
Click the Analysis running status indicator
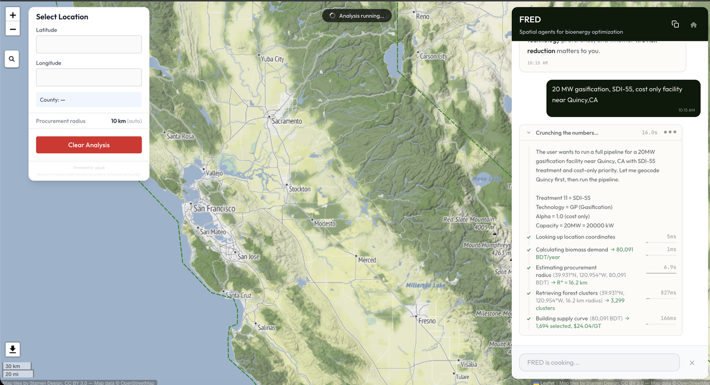tap(356, 16)
